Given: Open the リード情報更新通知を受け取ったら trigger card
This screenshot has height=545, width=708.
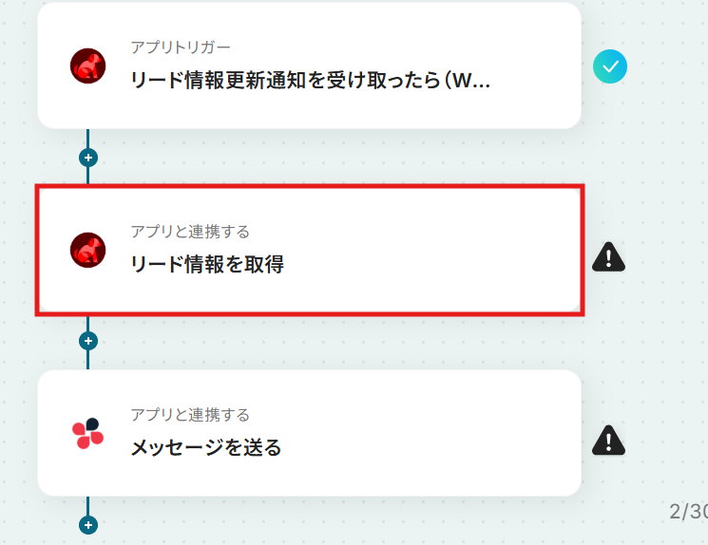Looking at the screenshot, I should [309, 66].
